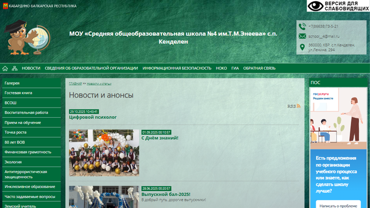Image resolution: width=370 pixels, height=208 pixels.
Task: Open Прием на обучение sidebar section
Action: click(31, 123)
